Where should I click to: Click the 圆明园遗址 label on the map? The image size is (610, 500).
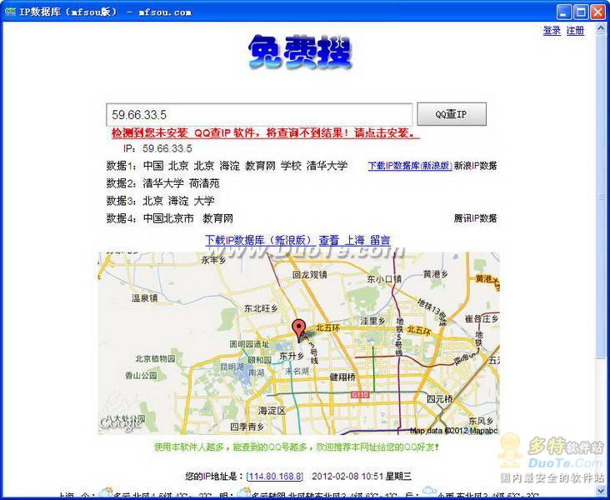coord(249,344)
